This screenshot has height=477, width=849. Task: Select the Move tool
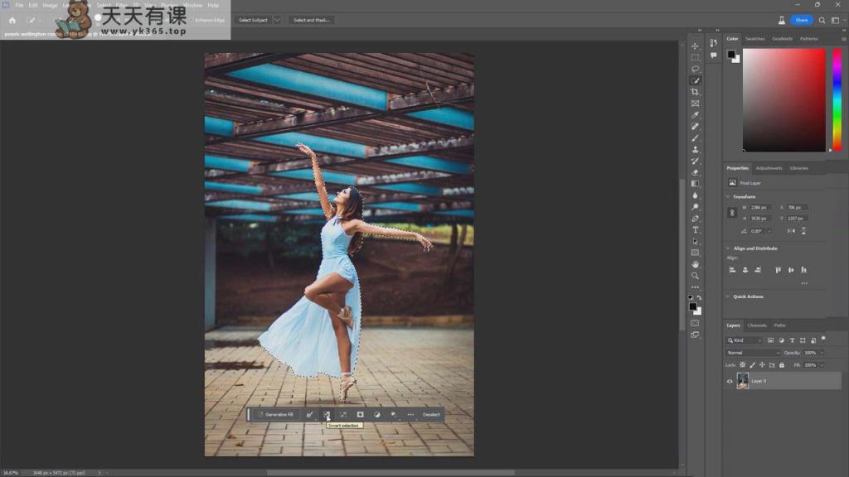696,46
